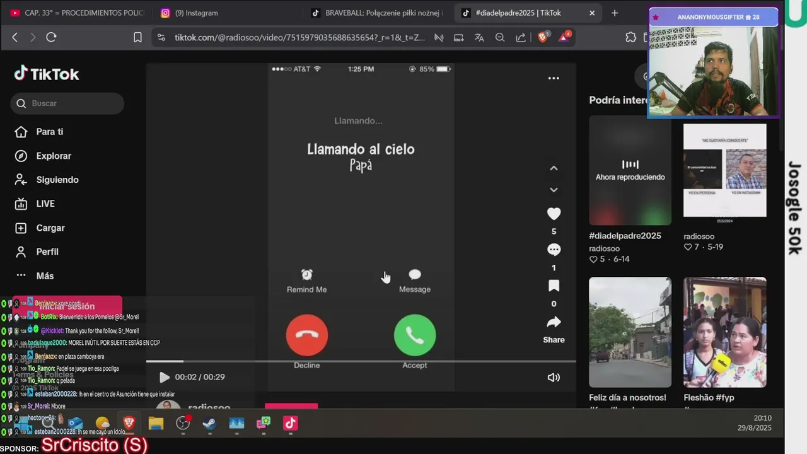807x454 pixels.
Task: Open Brave browser from the taskbar
Action: pos(129,423)
